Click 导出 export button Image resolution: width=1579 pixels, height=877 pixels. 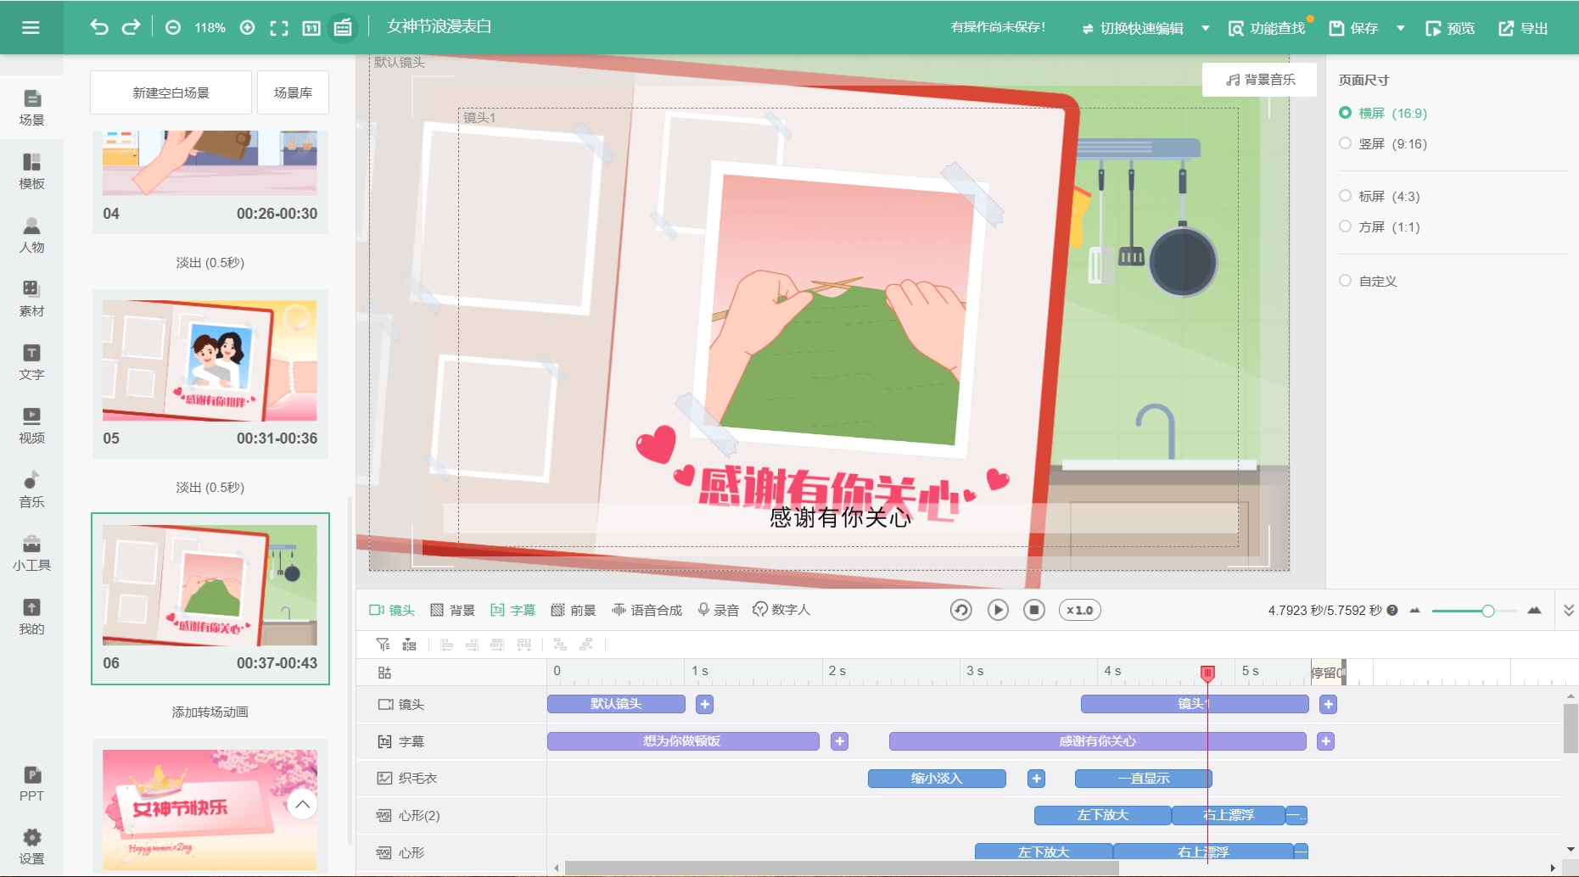coord(1523,28)
